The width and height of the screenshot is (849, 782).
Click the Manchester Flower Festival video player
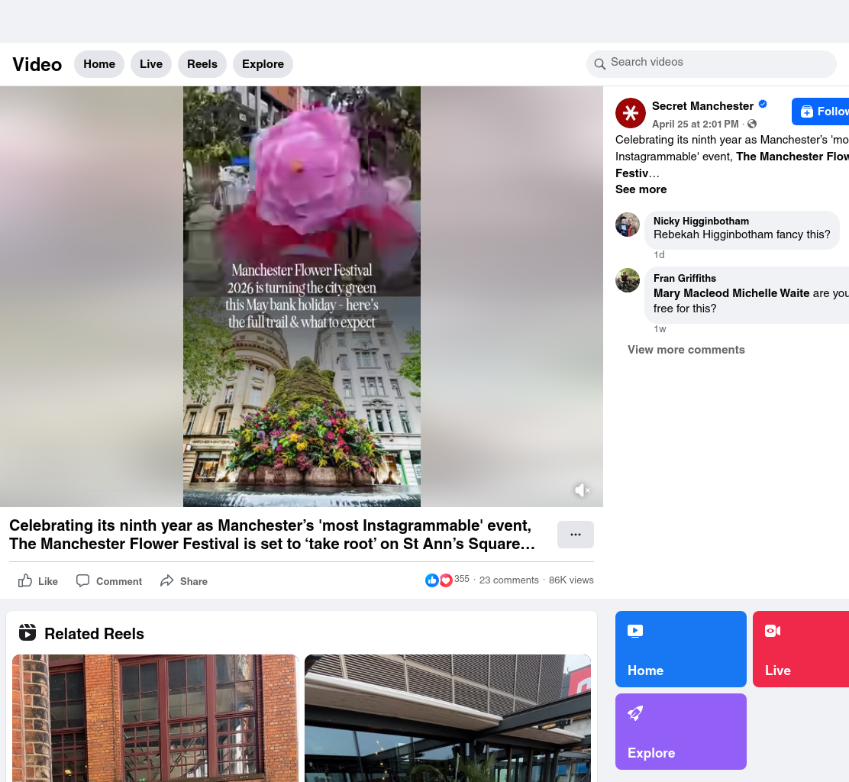coord(302,297)
